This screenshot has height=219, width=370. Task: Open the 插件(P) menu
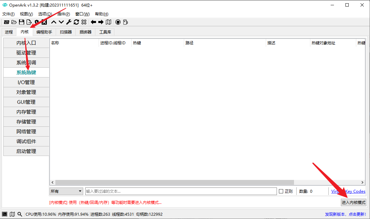pos(64,14)
